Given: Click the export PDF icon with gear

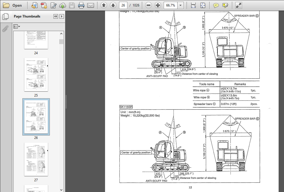Looking at the screenshot, I should [x=44, y=5].
